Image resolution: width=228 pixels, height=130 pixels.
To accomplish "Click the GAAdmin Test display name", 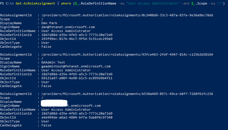I will [x=53, y=62].
